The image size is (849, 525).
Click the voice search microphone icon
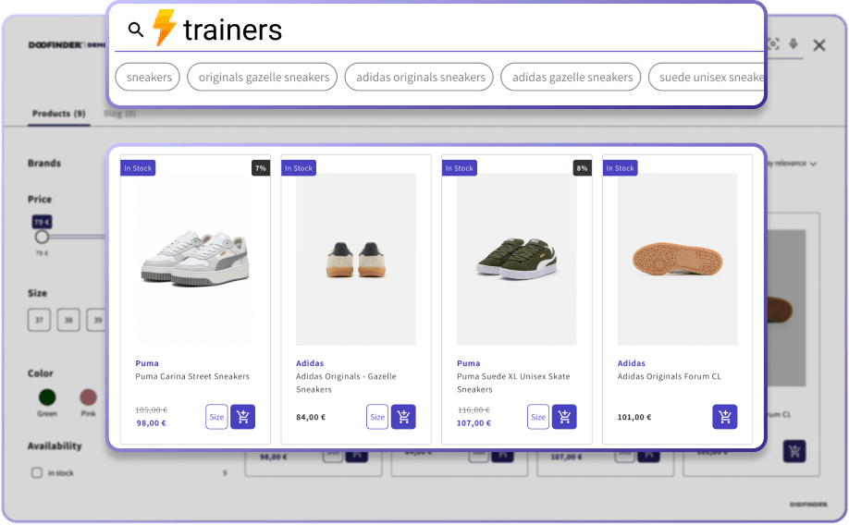coord(794,44)
